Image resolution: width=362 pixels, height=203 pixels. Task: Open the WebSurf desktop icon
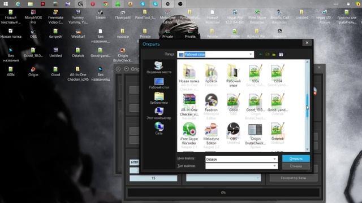(x=78, y=34)
